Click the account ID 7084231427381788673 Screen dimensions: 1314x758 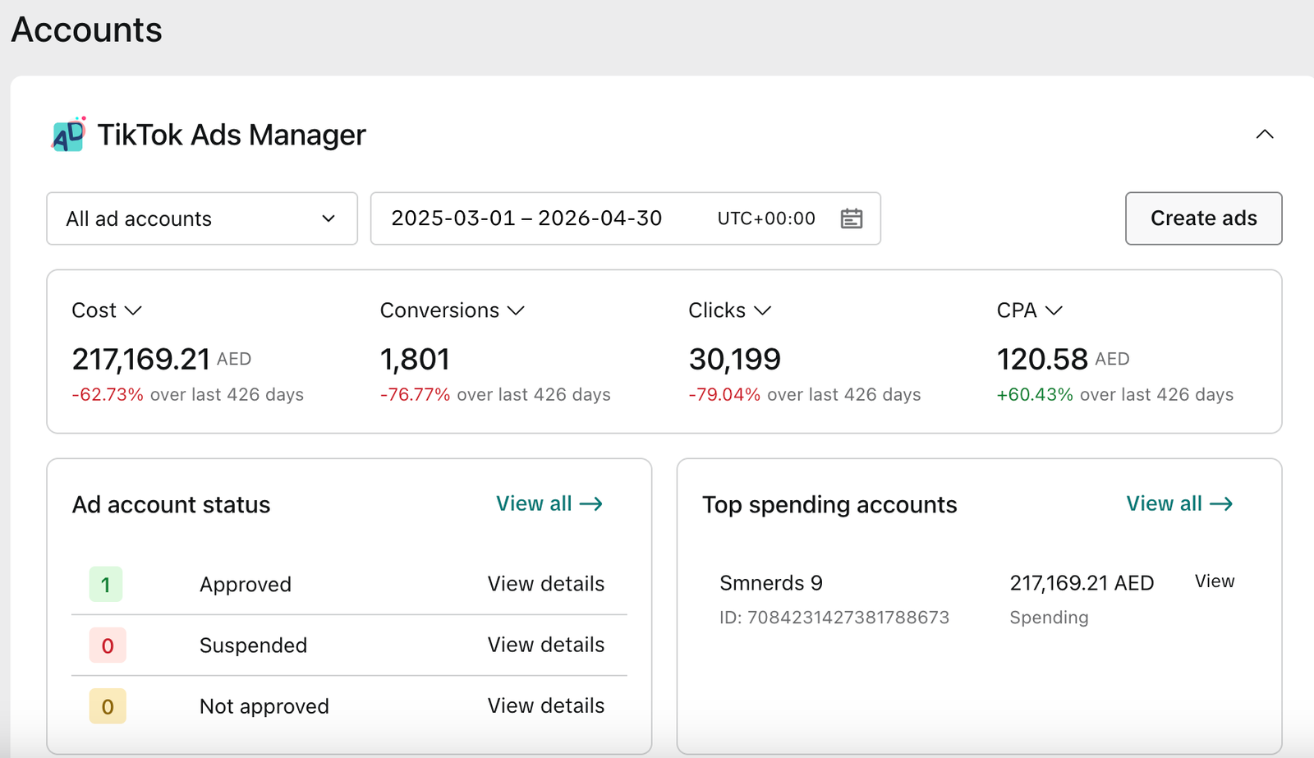(834, 618)
